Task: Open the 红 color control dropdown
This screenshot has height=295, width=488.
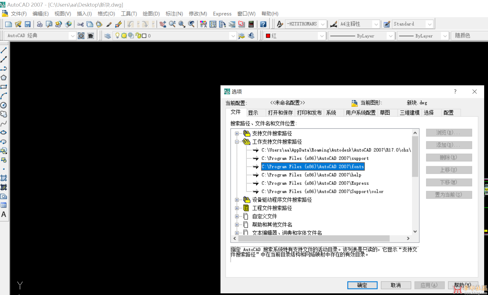Action: coord(321,36)
